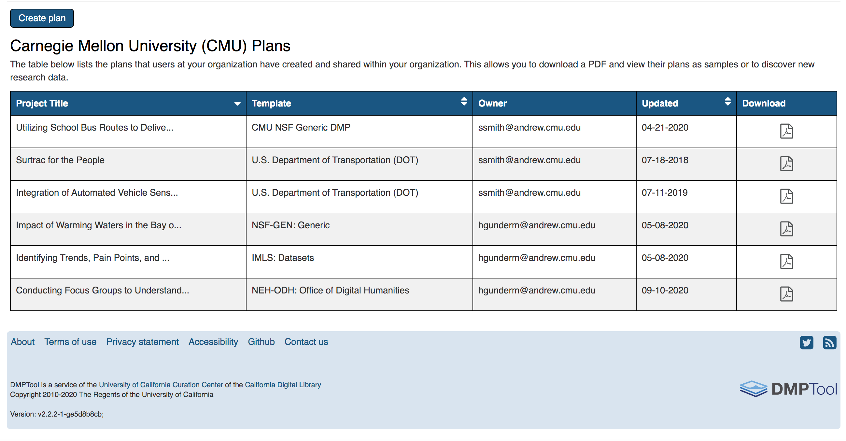The height and width of the screenshot is (441, 846).
Task: Select 'Identifying Trends, Pain Points, and ...' title
Action: pos(92,257)
